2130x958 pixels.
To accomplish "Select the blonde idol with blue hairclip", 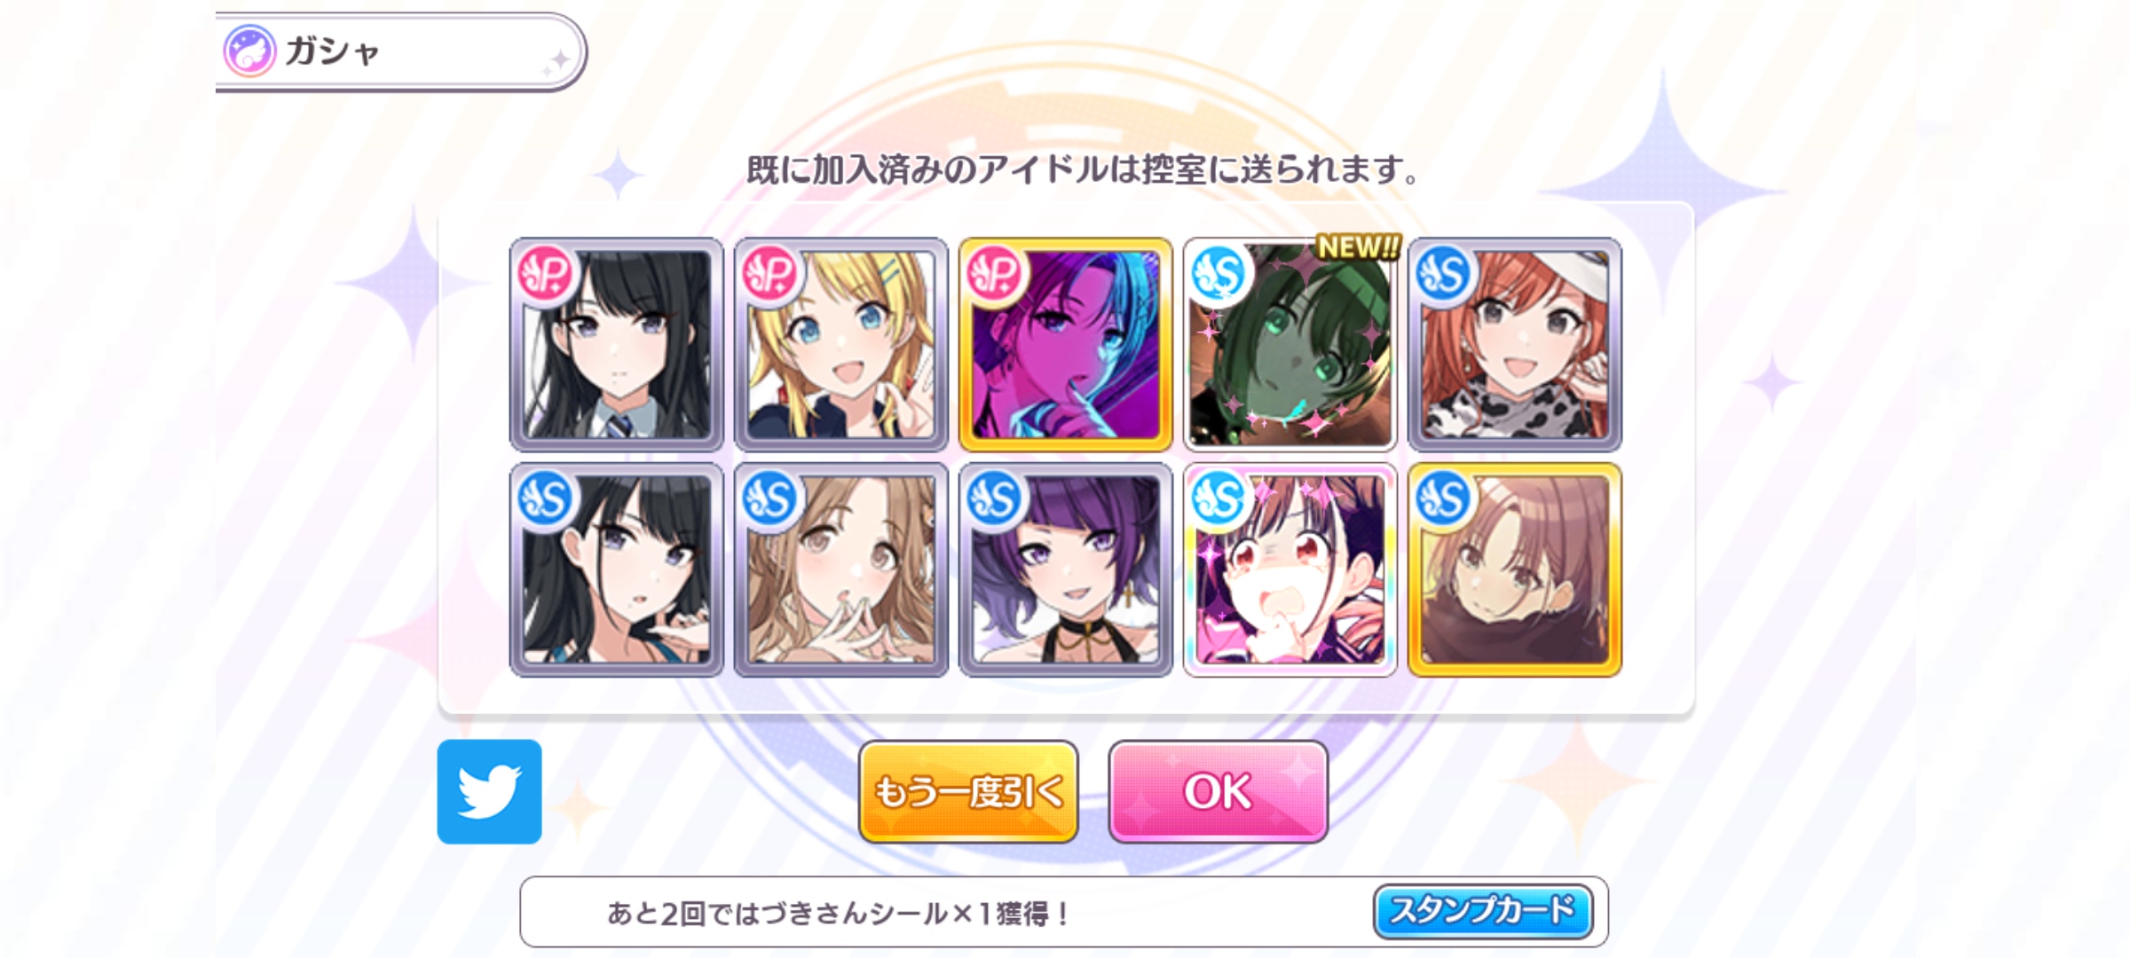I will (x=841, y=344).
